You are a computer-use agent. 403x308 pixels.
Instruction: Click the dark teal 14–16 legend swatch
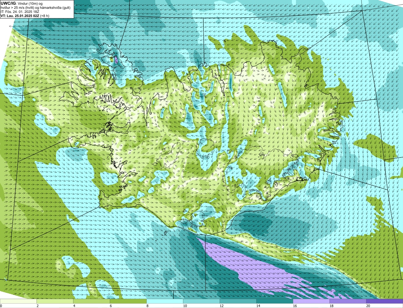click(x=275, y=301)
